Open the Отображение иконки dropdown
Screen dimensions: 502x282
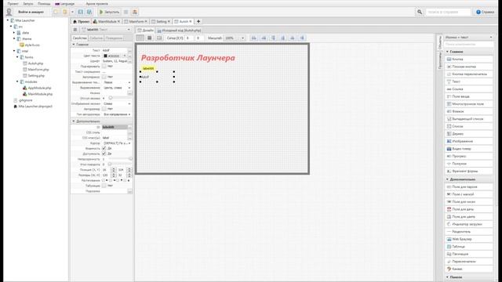(x=117, y=103)
